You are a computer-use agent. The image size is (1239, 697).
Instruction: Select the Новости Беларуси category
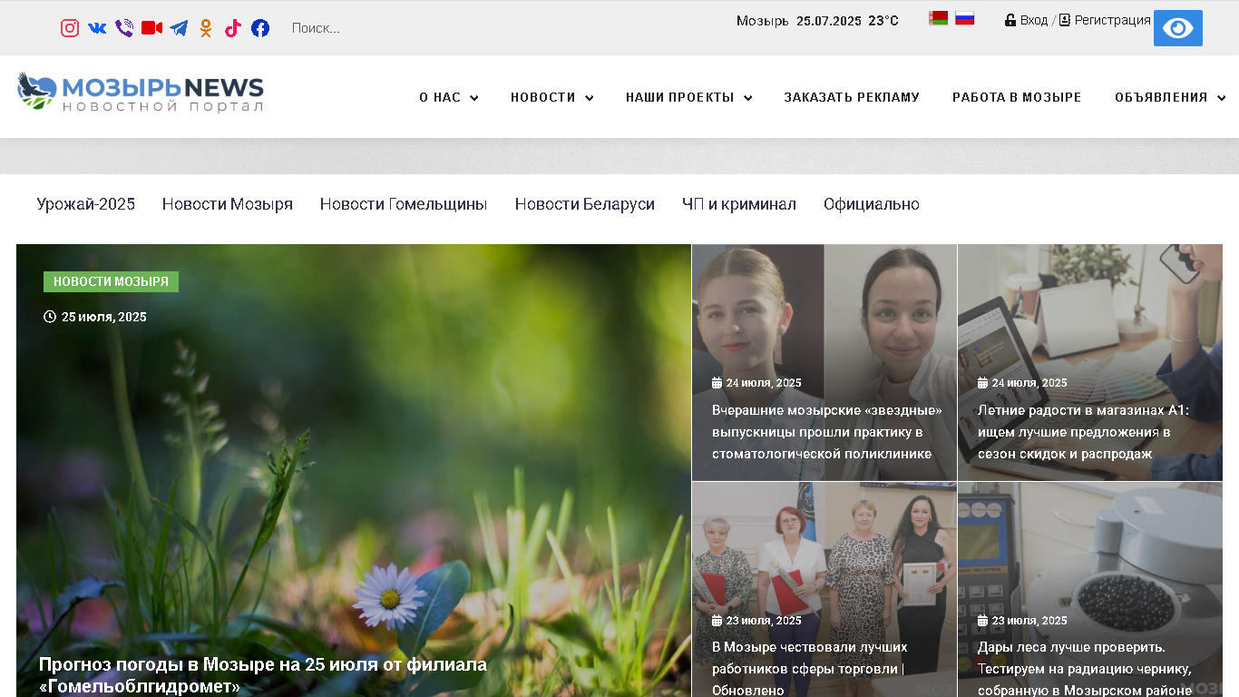(585, 204)
